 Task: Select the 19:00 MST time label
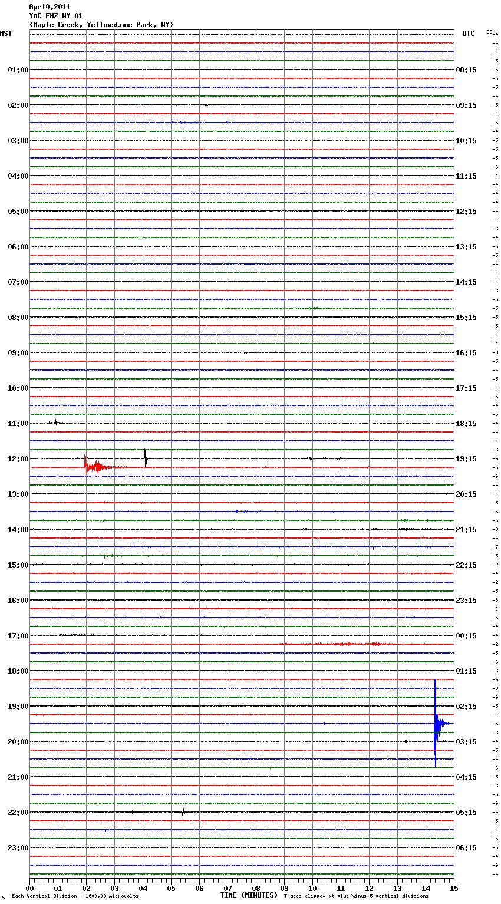18,707
